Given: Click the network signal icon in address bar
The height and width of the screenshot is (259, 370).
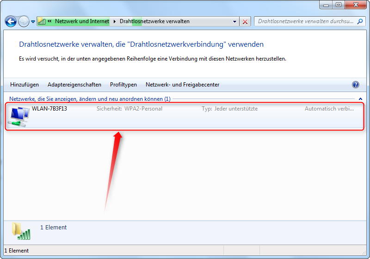Looking at the screenshot, I should tap(42, 21).
